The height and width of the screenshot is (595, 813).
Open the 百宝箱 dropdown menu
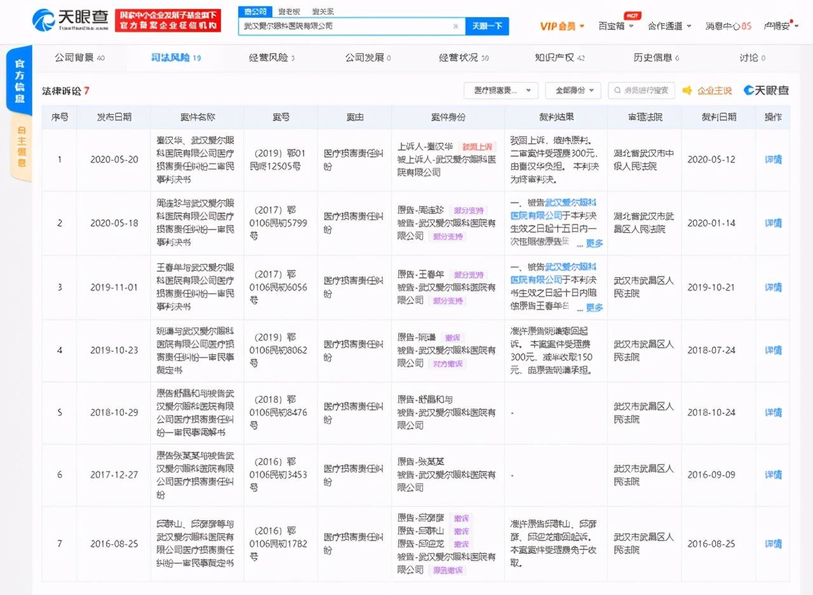point(612,27)
